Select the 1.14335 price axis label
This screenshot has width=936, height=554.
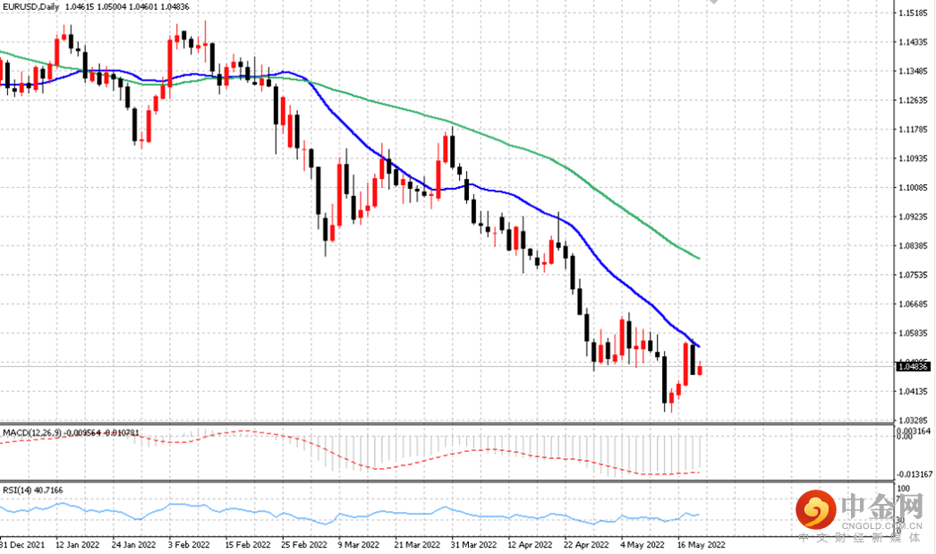[x=914, y=42]
